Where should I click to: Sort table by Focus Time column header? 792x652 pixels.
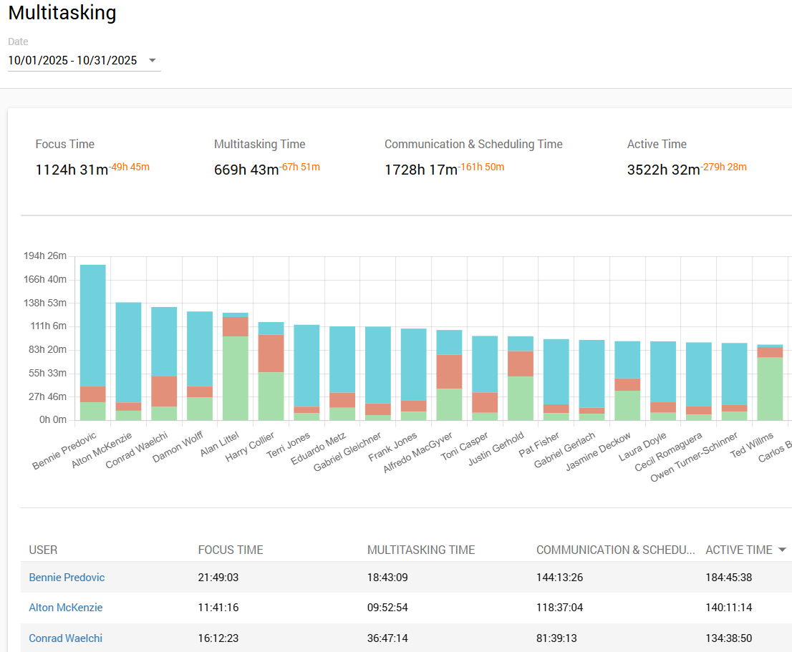[231, 550]
